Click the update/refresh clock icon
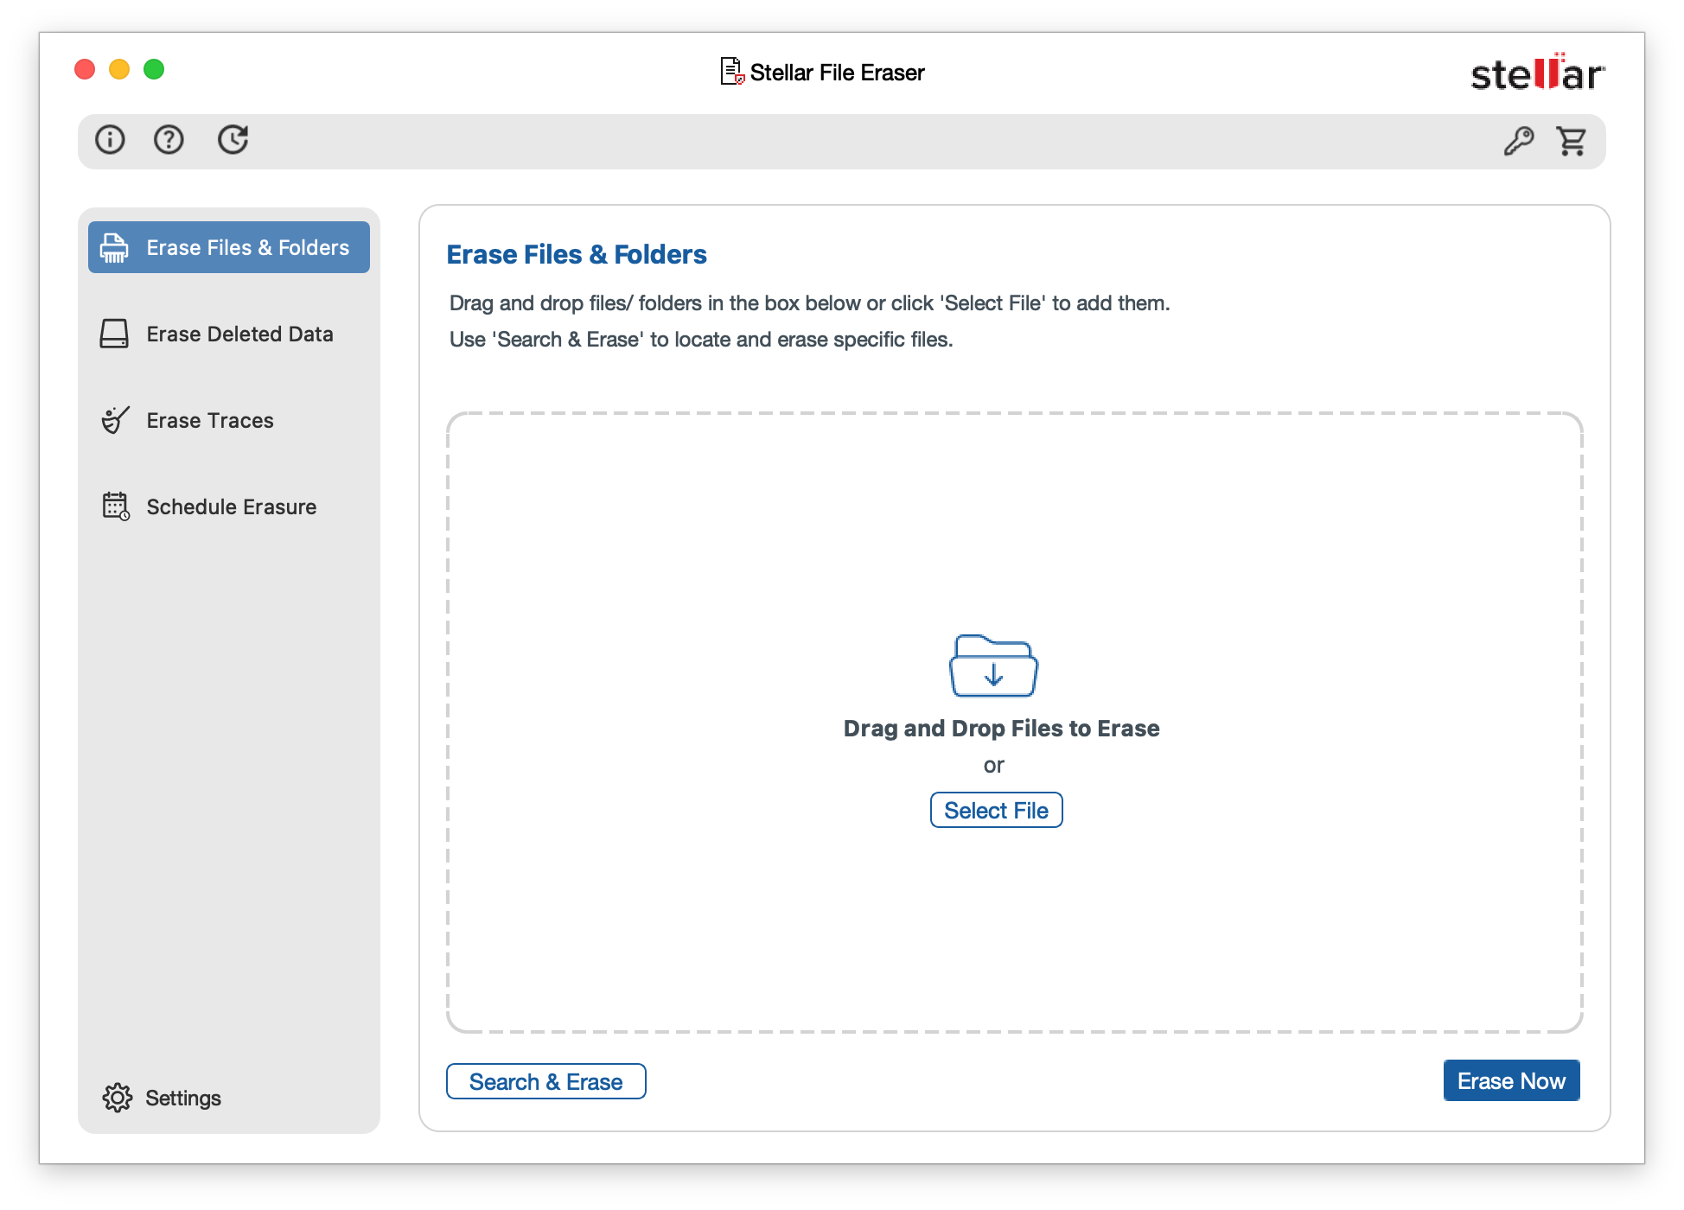The image size is (1684, 1210). (233, 140)
